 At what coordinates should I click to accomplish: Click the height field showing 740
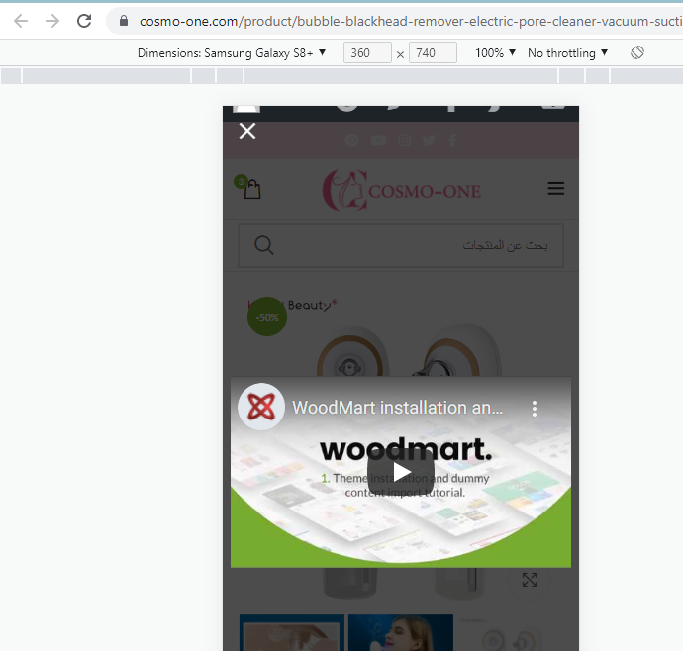[433, 52]
